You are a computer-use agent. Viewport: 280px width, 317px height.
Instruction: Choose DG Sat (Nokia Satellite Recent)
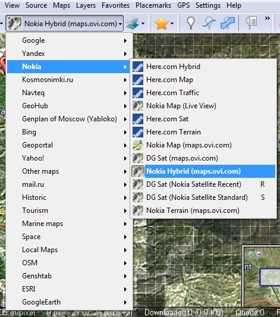coord(203,184)
